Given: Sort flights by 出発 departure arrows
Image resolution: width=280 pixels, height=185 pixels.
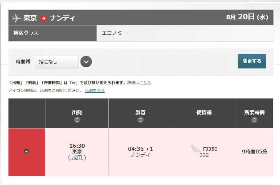Looking at the screenshot, I should click(x=77, y=120).
